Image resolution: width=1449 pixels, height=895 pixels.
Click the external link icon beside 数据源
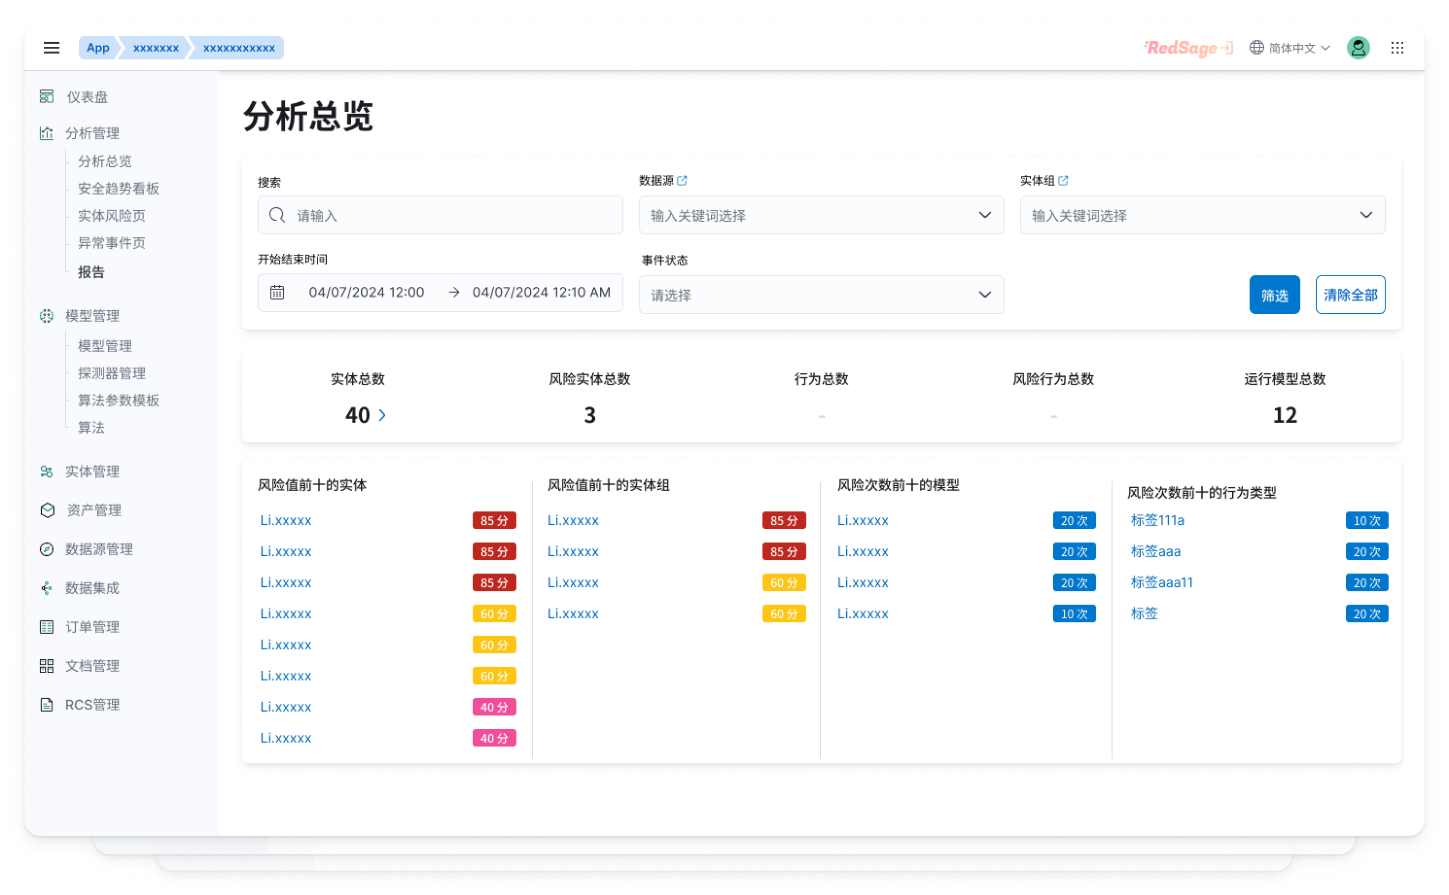pos(682,181)
